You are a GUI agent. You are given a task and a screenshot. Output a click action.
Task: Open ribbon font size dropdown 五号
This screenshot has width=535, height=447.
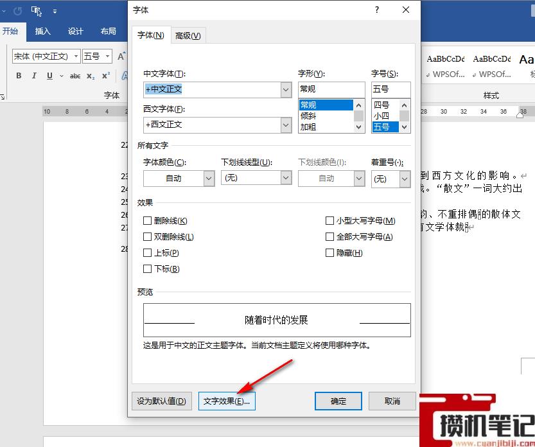(107, 57)
